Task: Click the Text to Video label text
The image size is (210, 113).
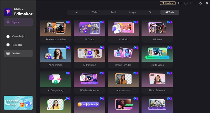Action: [x=157, y=65]
